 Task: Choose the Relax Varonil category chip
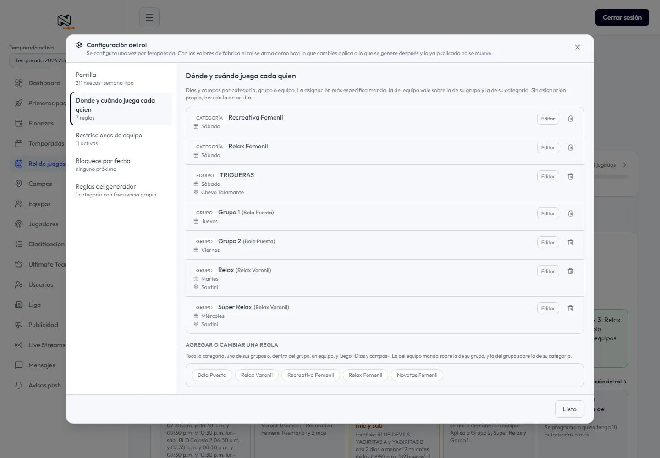[257, 375]
